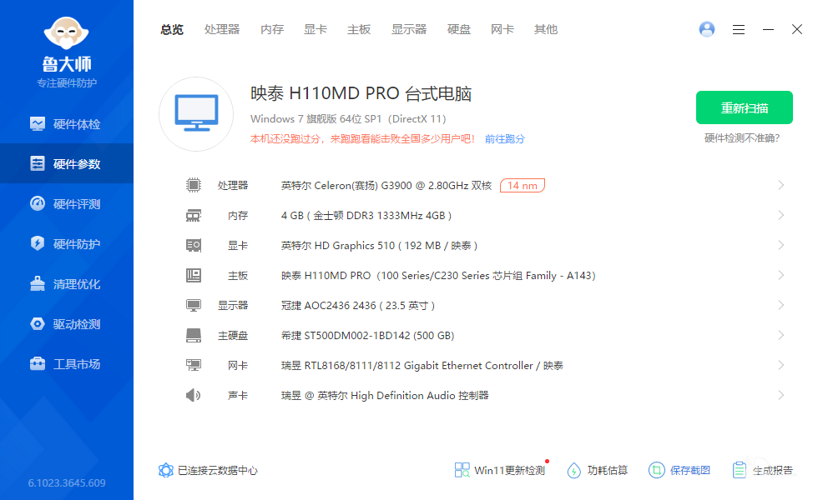
Task: Expand the 显示器 row chevron
Action: click(x=781, y=305)
